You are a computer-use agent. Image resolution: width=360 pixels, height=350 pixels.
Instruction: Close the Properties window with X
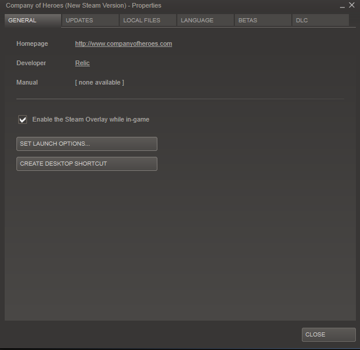tap(352, 5)
